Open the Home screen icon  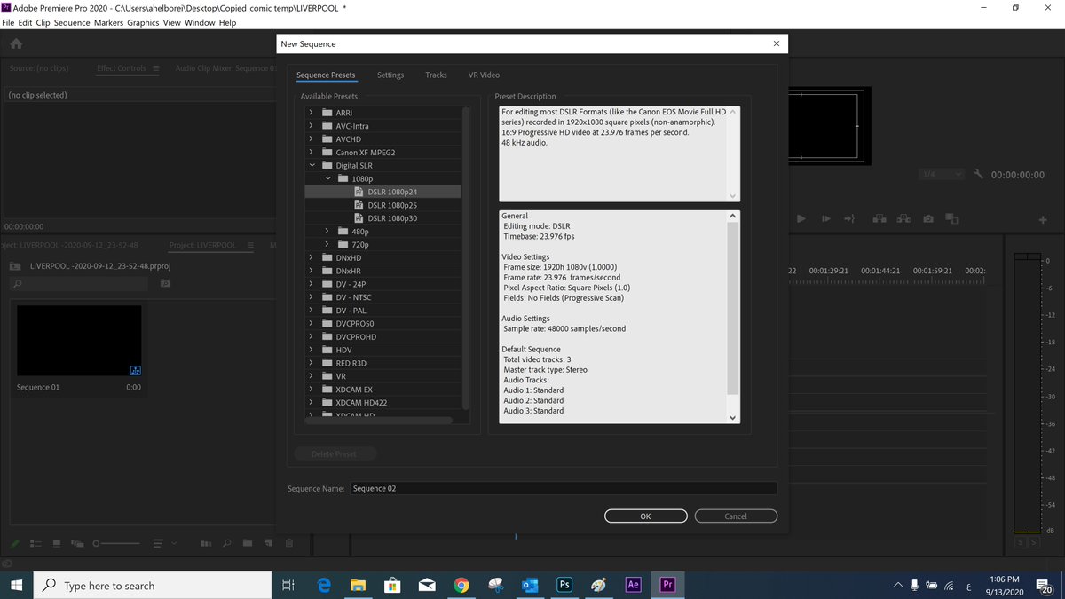click(x=16, y=43)
